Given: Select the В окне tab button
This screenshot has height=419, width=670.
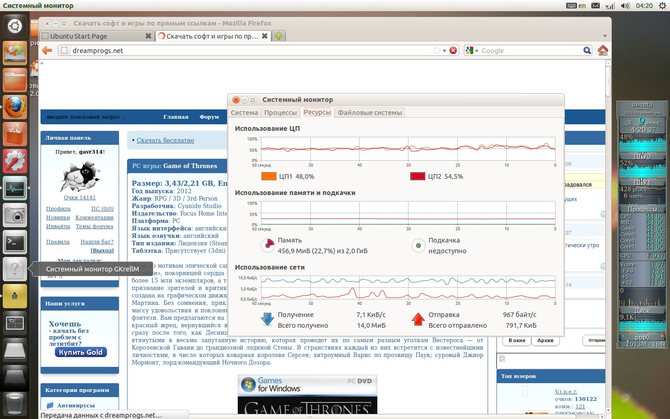Looking at the screenshot, I should pyautogui.click(x=517, y=340).
